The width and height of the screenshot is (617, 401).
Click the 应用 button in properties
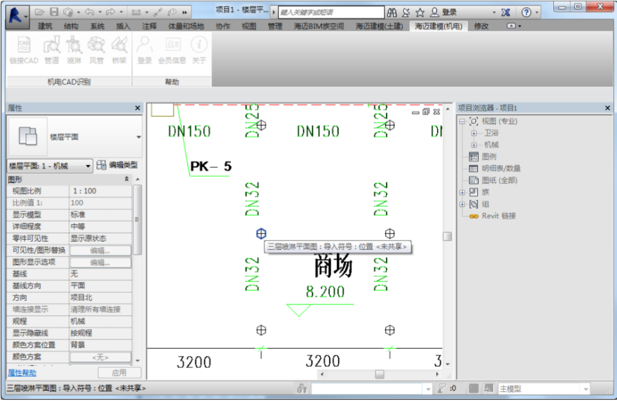click(x=119, y=373)
